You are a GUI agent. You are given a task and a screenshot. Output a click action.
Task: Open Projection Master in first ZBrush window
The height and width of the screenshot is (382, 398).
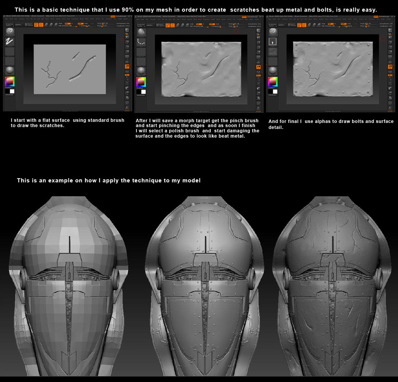tap(10, 25)
